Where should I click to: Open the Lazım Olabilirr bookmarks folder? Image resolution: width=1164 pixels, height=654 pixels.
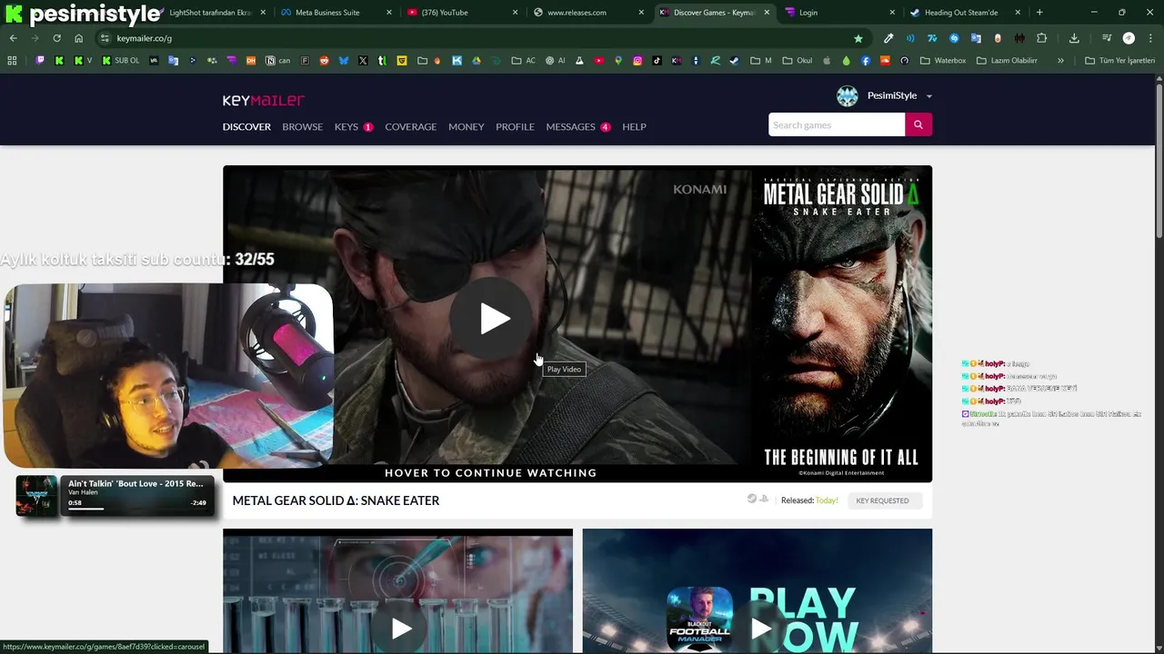pos(1007,61)
